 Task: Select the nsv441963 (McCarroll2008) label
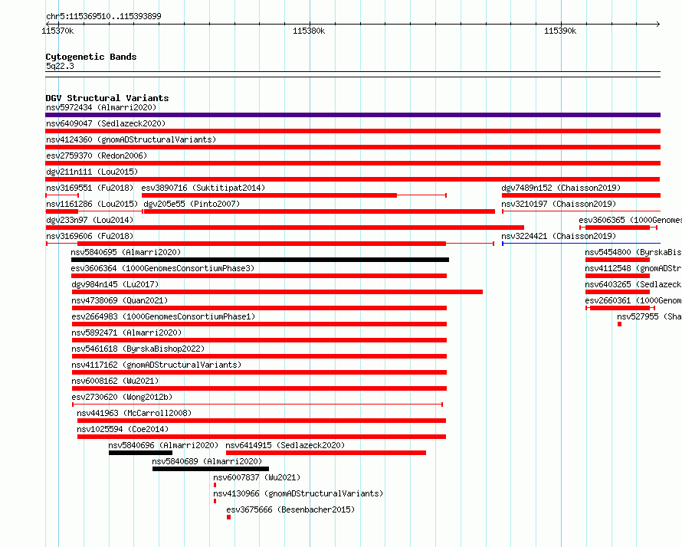tap(134, 413)
